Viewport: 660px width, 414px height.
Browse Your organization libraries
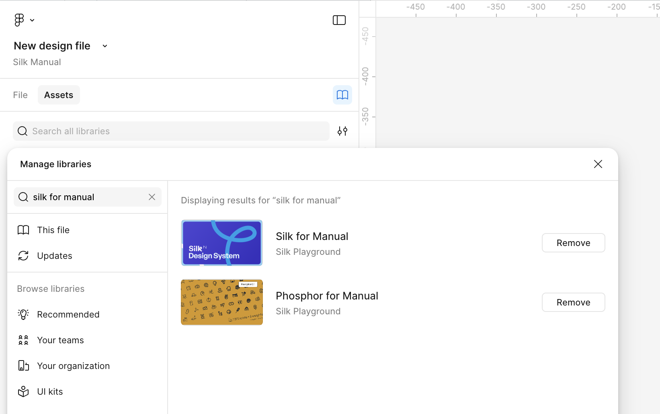(73, 366)
